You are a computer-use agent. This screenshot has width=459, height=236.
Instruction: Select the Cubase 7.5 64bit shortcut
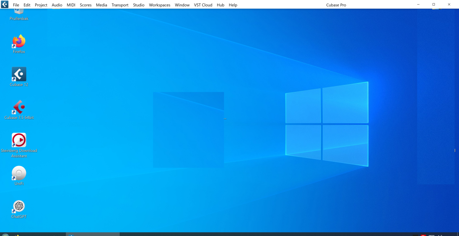point(19,110)
